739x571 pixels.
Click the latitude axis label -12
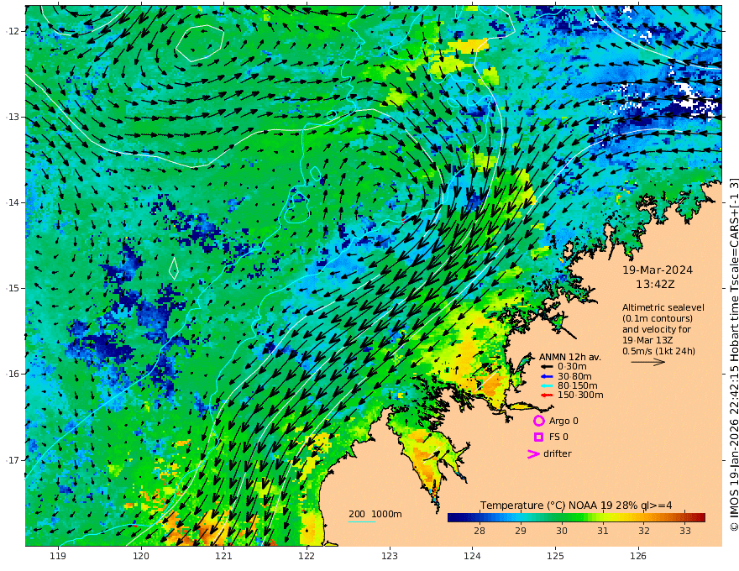pos(13,31)
